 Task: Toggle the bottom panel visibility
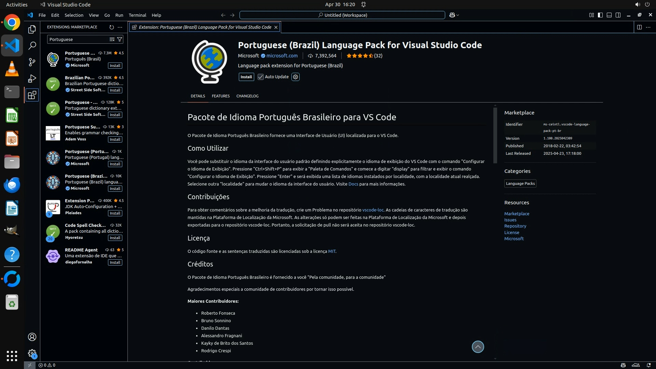[x=609, y=15]
